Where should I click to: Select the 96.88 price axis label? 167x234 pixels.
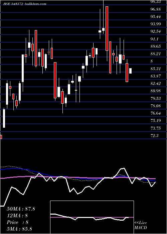pos(156,9)
